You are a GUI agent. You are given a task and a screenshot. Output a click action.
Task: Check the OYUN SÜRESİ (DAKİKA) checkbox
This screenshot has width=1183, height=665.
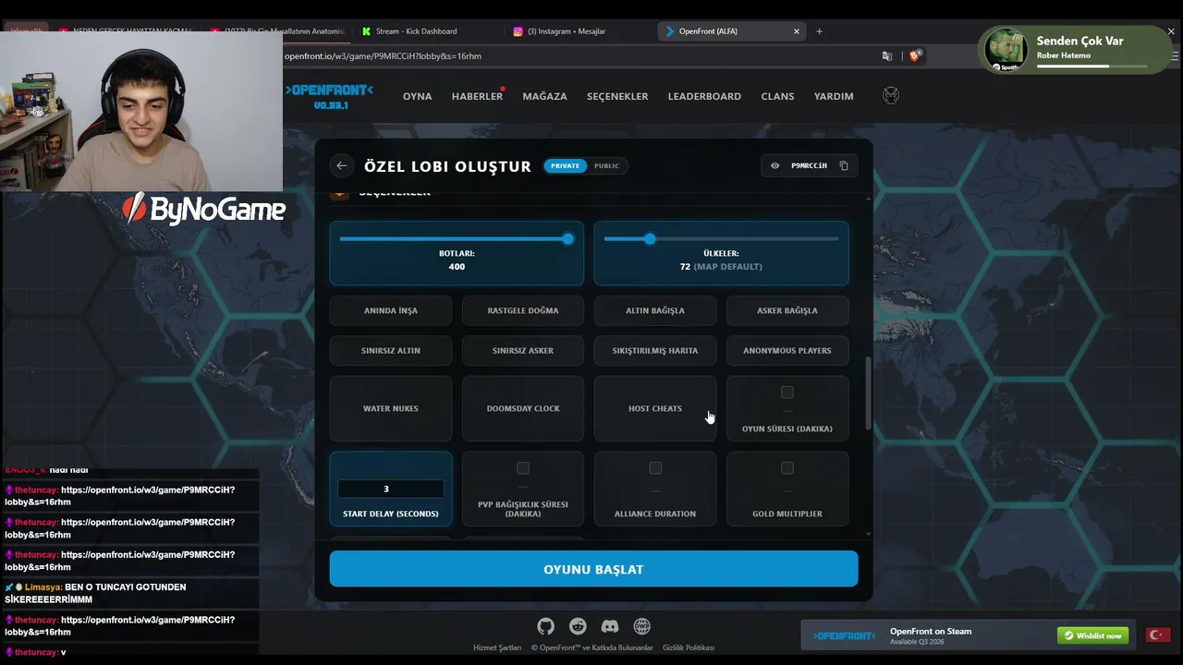(x=787, y=393)
